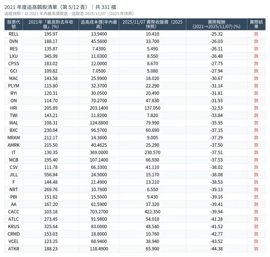Click return value -25.32 for RELL
The height and width of the screenshot is (257, 270).
pos(216,34)
